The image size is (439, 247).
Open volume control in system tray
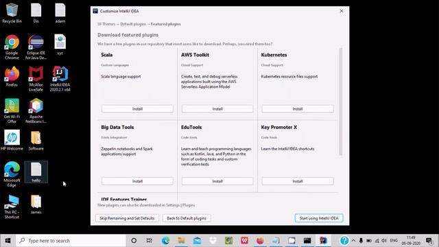[384, 241]
